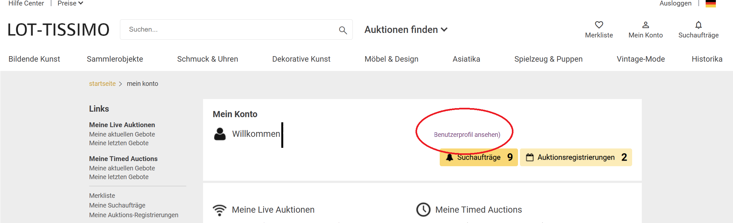
Task: Expand the Preise dropdown
Action: point(70,4)
